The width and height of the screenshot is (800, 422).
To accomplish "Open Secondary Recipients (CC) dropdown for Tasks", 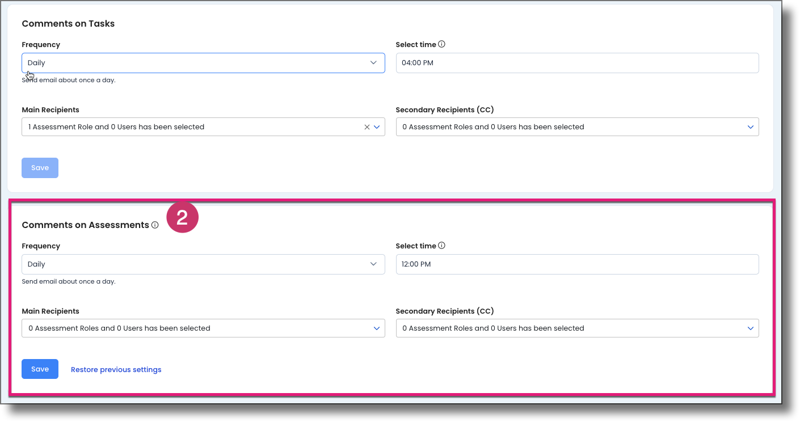I will coord(577,127).
